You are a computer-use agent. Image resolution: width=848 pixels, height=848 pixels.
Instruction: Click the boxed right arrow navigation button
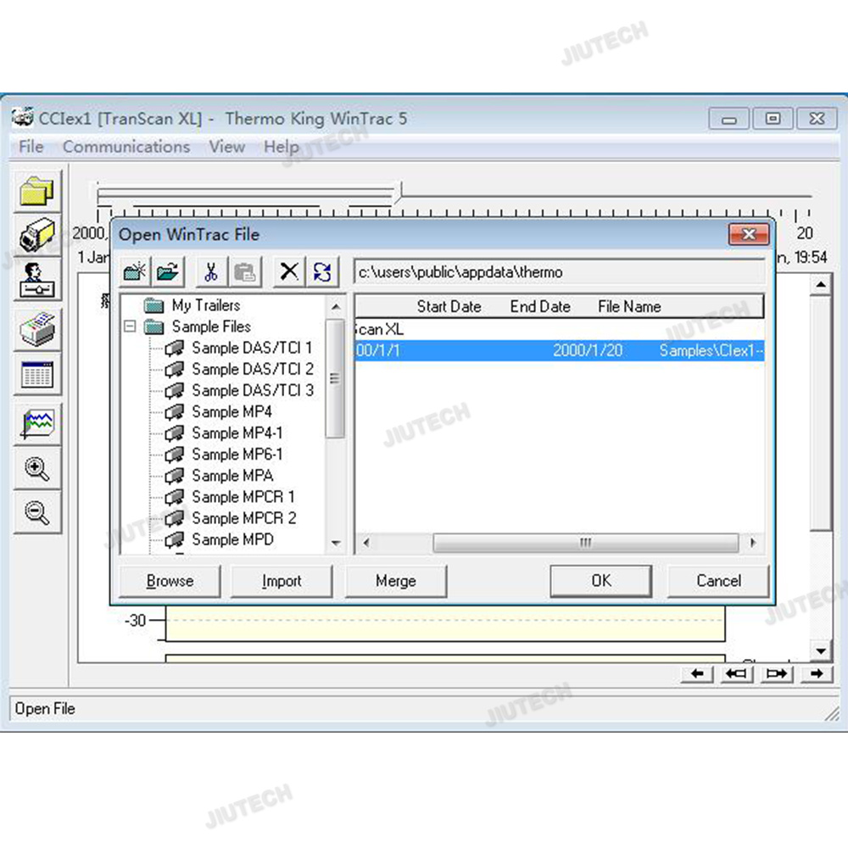pyautogui.click(x=776, y=674)
